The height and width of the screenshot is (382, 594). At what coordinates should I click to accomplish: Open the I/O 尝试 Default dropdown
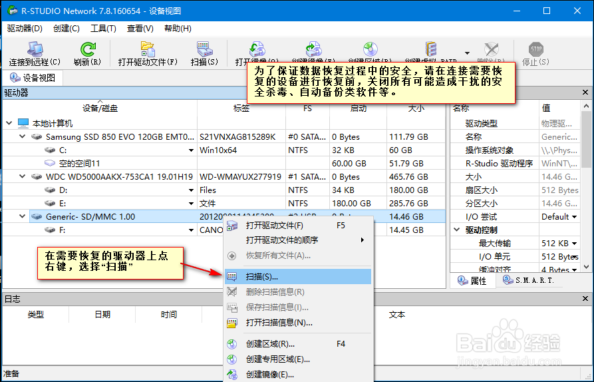pyautogui.click(x=575, y=217)
